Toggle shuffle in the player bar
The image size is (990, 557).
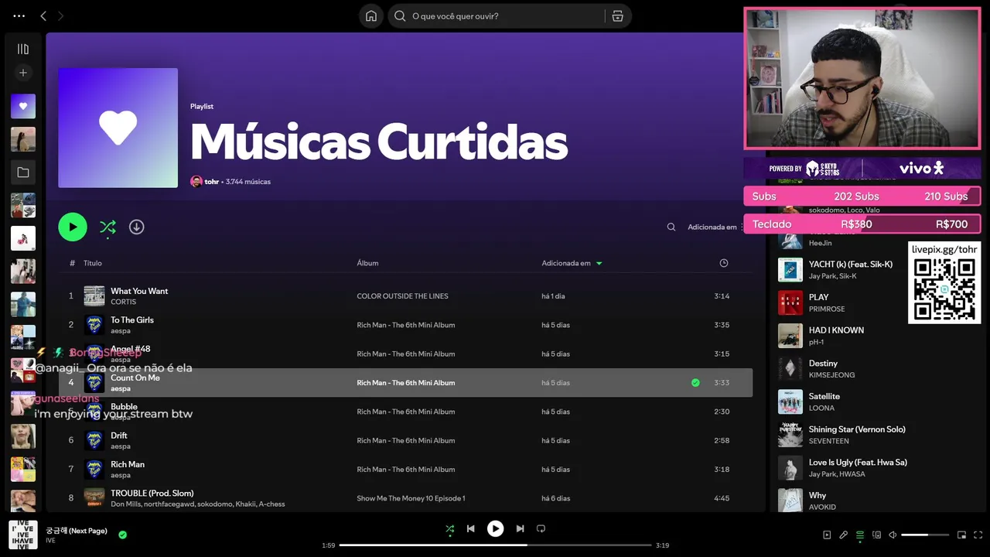(450, 529)
